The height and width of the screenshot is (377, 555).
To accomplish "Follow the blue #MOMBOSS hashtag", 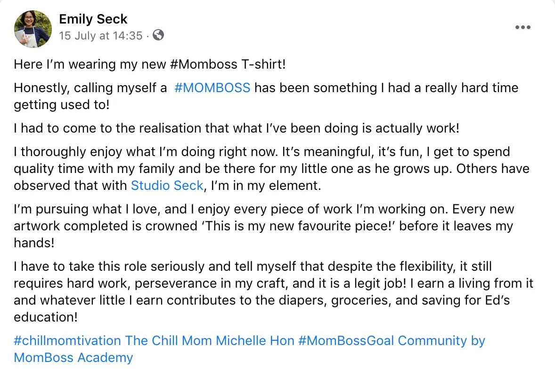I will (x=212, y=88).
